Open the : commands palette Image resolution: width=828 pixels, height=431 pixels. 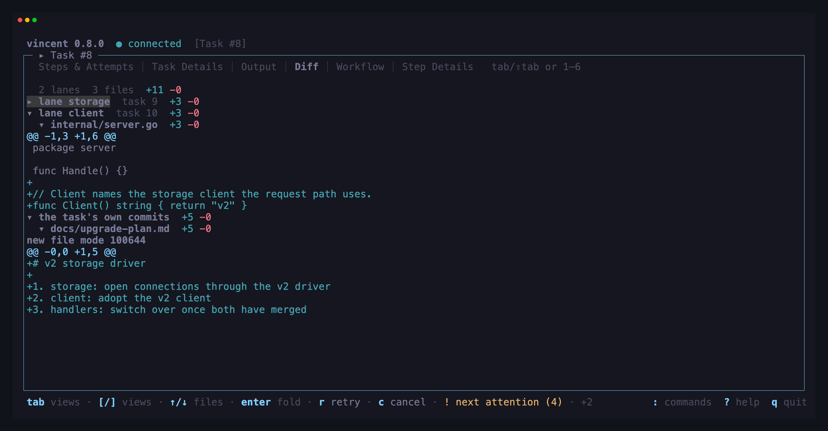682,402
